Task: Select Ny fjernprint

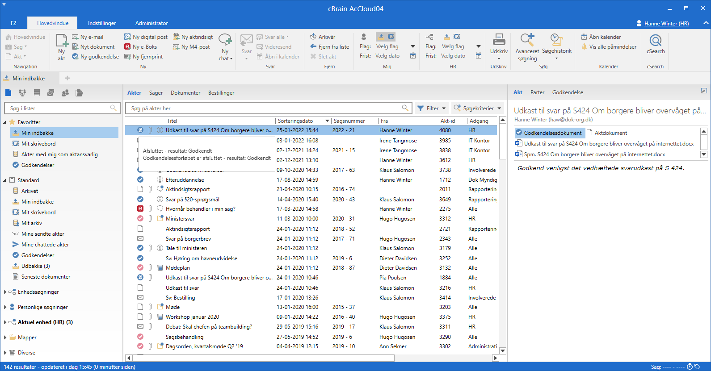Action: click(x=143, y=57)
